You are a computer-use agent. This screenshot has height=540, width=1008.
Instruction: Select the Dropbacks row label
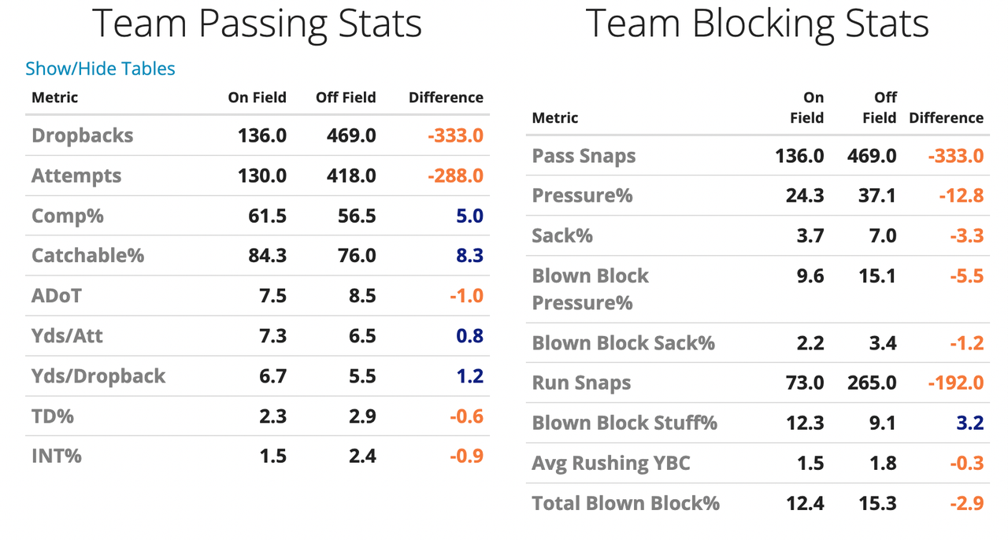[x=83, y=135]
